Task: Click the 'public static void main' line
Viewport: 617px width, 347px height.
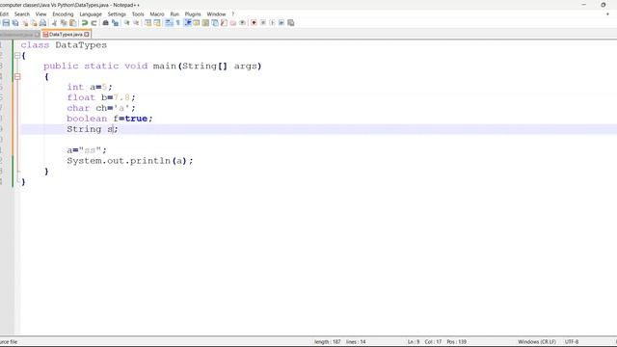Action: click(x=152, y=67)
